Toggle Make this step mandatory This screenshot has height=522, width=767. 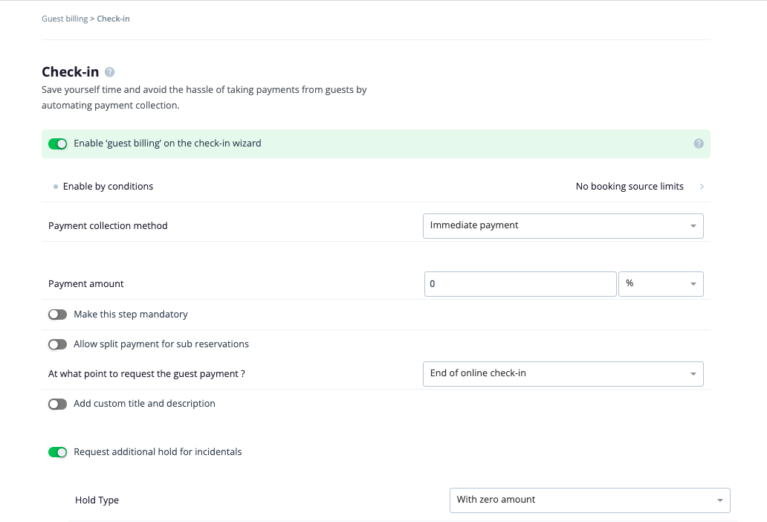tap(58, 315)
